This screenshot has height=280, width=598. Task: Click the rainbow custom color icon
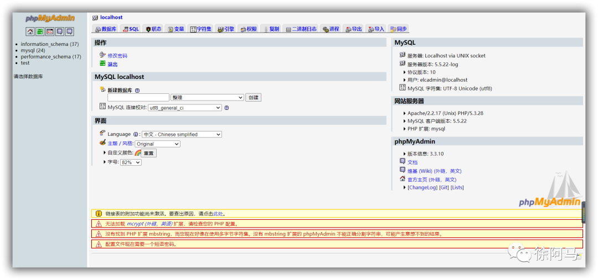[x=138, y=152]
